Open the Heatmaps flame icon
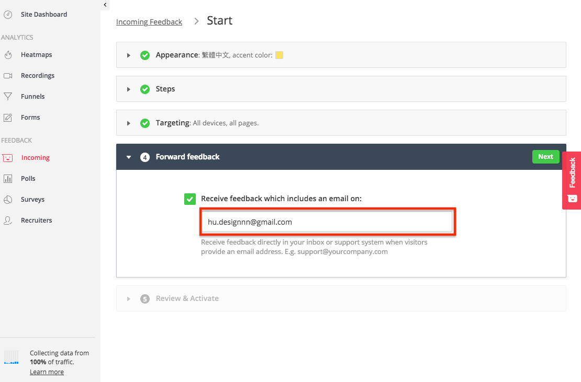The height and width of the screenshot is (382, 581). coord(8,55)
